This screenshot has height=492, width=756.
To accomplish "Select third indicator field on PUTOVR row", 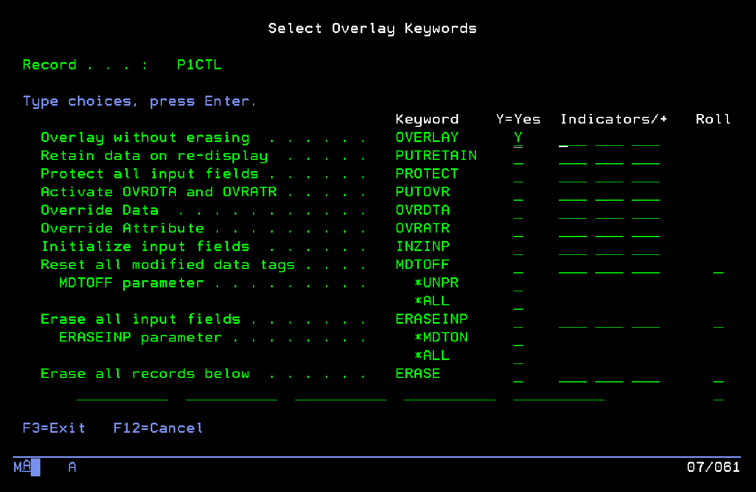I will (645, 192).
